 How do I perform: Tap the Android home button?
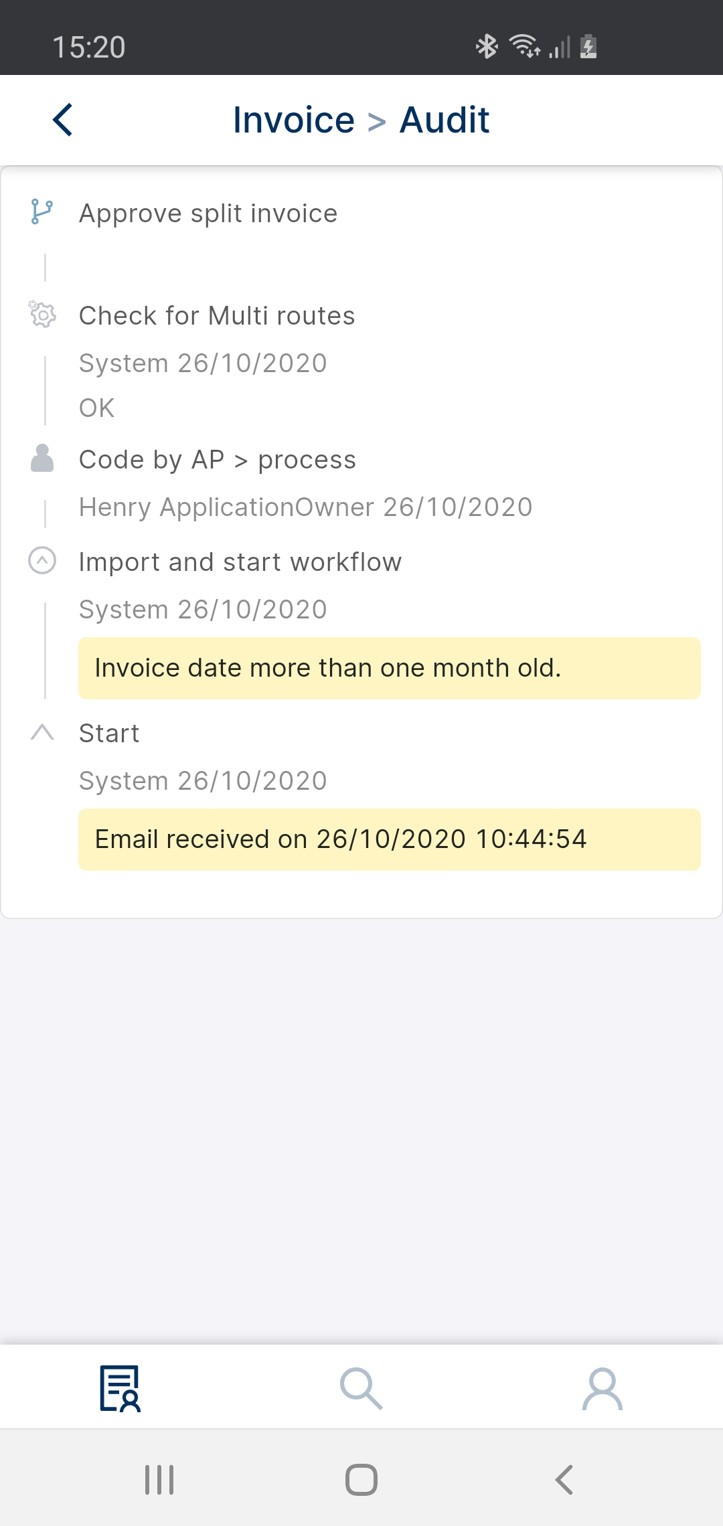click(x=361, y=1479)
